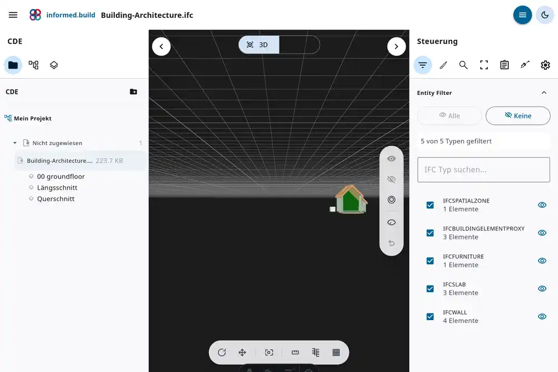Image resolution: width=558 pixels, height=372 pixels.
Task: Select the Filter tool in Steuerung panel
Action: pyautogui.click(x=422, y=65)
